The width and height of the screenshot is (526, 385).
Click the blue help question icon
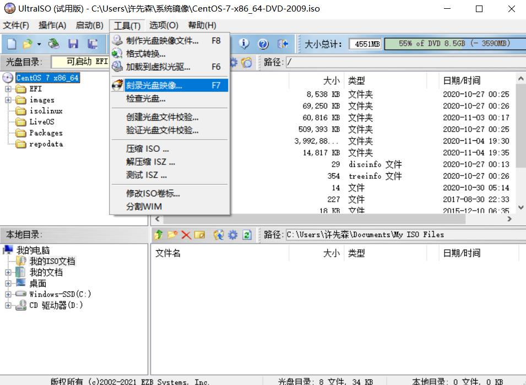263,43
